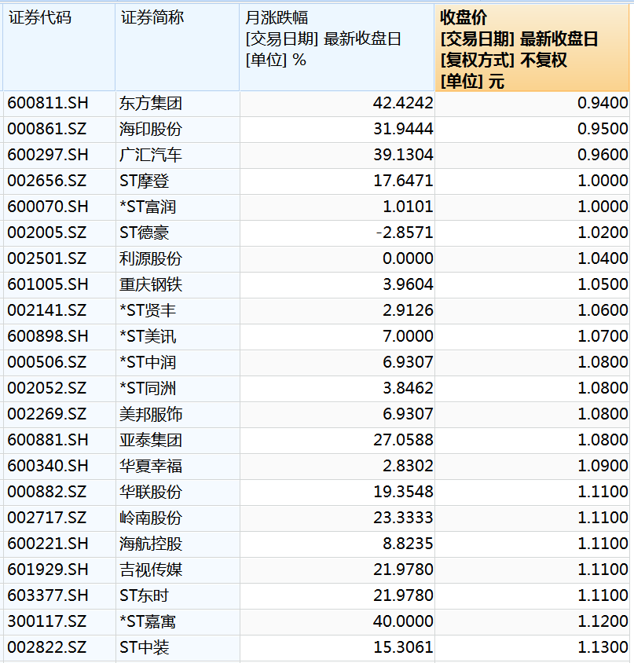Select the 月涨跌幅 column header

coord(337,47)
